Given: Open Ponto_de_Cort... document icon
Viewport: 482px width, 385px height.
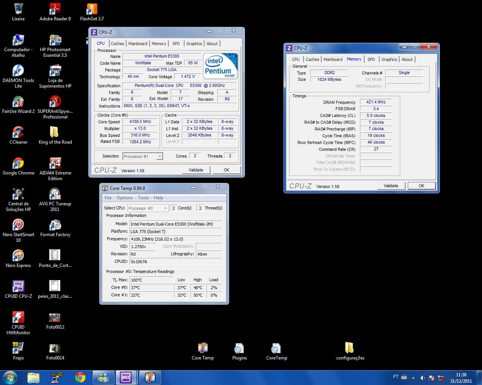Looking at the screenshot, I should pos(55,259).
